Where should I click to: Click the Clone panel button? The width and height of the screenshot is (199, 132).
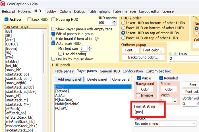pos(121,79)
